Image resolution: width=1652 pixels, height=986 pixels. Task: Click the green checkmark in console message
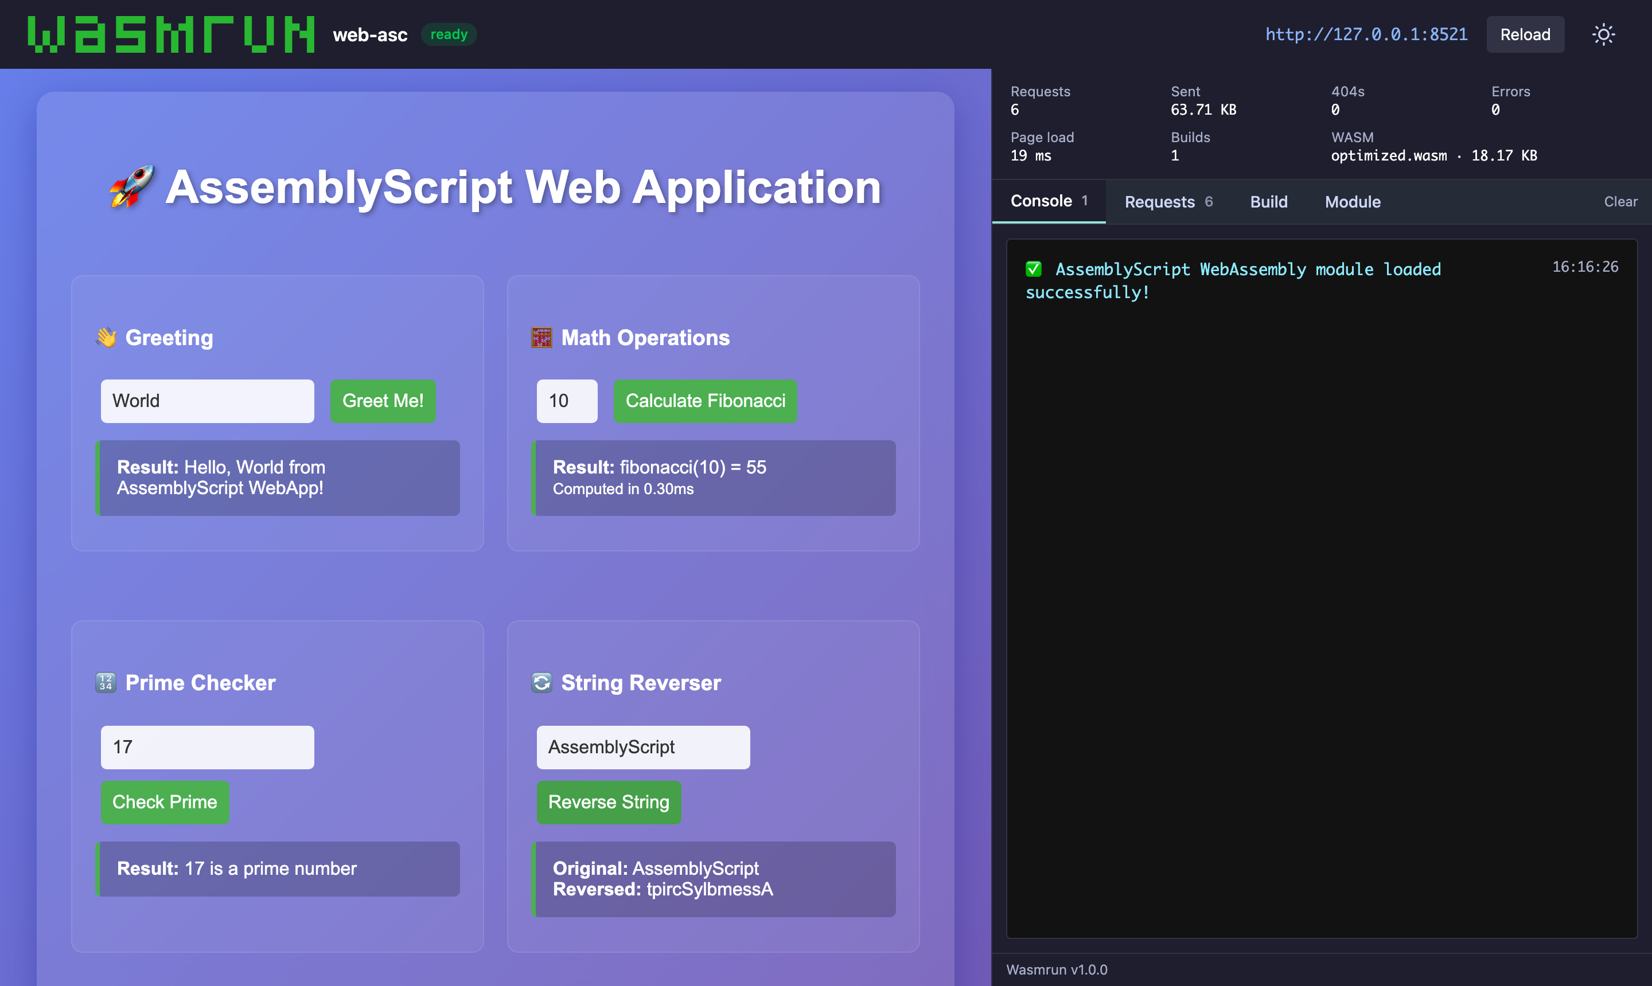[1034, 269]
